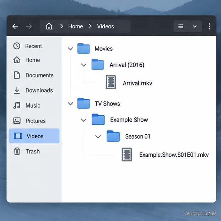Click the Example Show folder icon
The image size is (221, 221).
coord(98,119)
